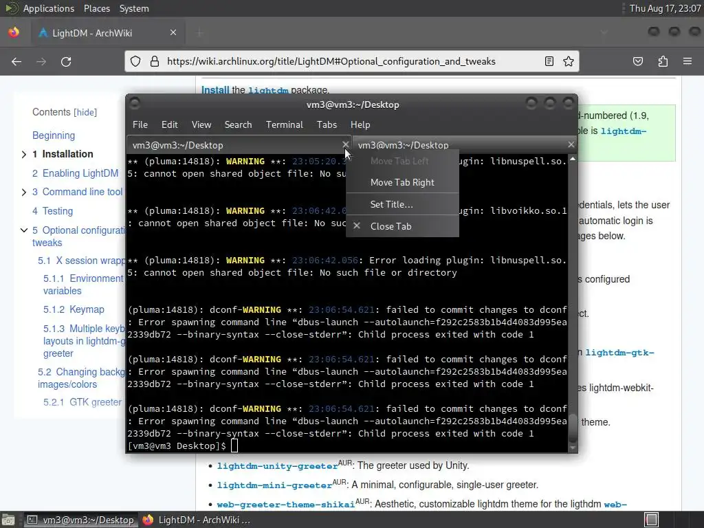Click workspace switcher square in bottom panel
Image resolution: width=704 pixels, height=528 pixels.
pos(652,520)
